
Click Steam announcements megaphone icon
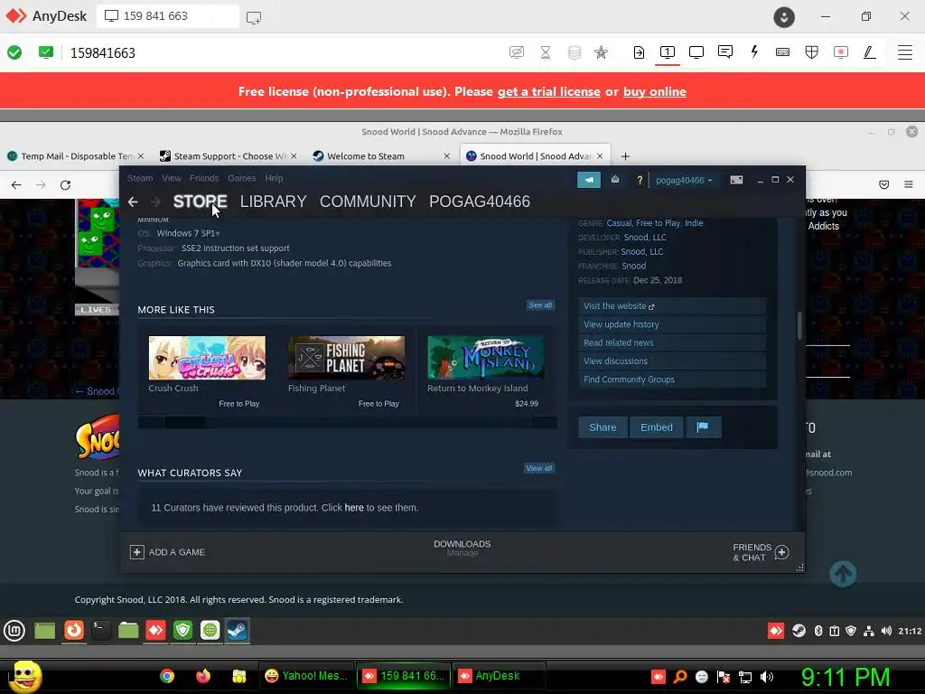point(589,180)
